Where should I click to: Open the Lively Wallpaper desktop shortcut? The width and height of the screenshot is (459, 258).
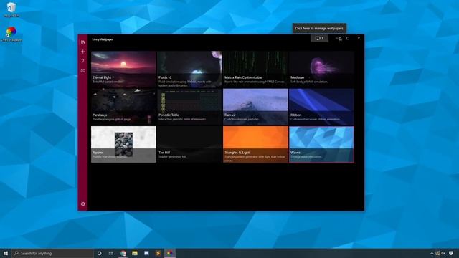11,34
